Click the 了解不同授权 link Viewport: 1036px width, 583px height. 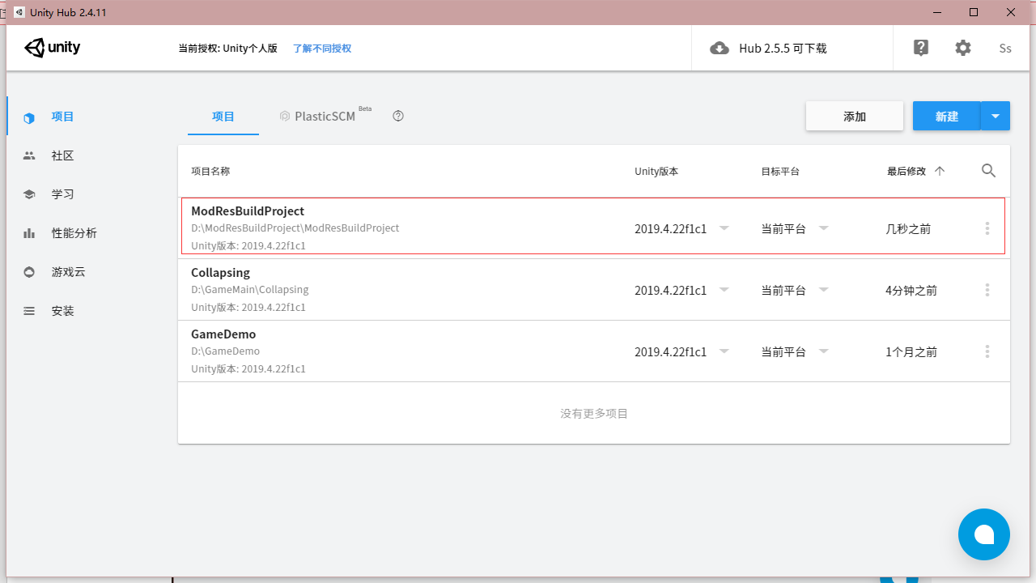click(x=322, y=49)
